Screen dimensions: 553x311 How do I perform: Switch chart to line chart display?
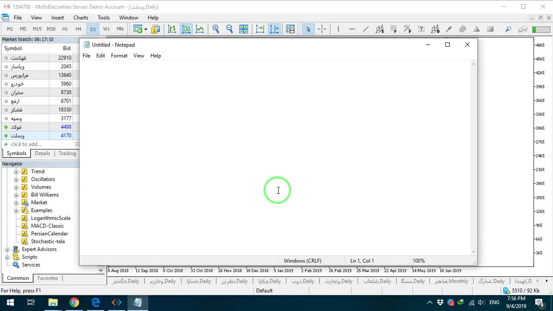(200, 29)
